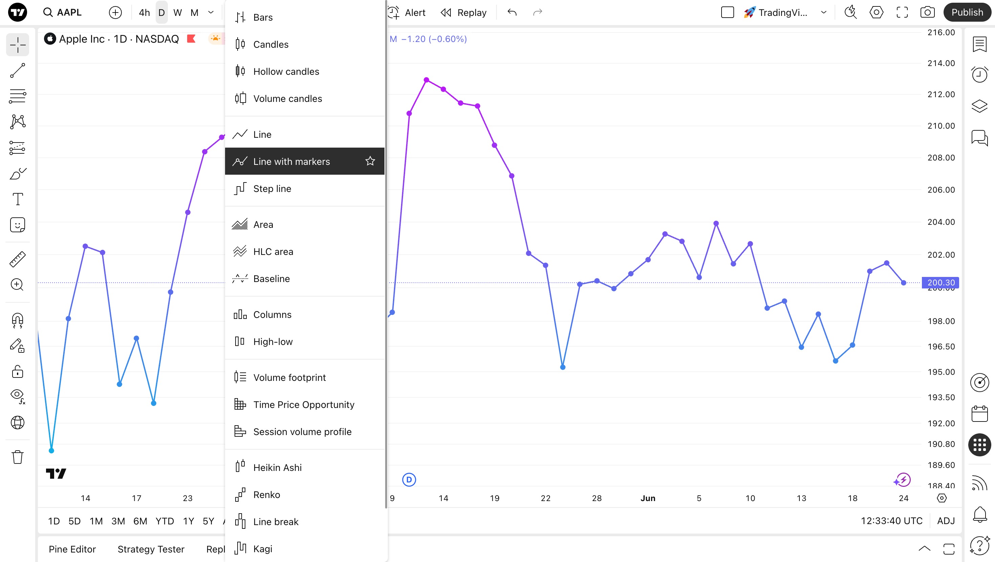The image size is (995, 562).
Task: Open the economic calendar icon
Action: (979, 414)
